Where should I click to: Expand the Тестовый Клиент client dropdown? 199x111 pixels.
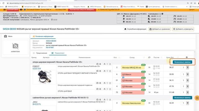(39, 10)
